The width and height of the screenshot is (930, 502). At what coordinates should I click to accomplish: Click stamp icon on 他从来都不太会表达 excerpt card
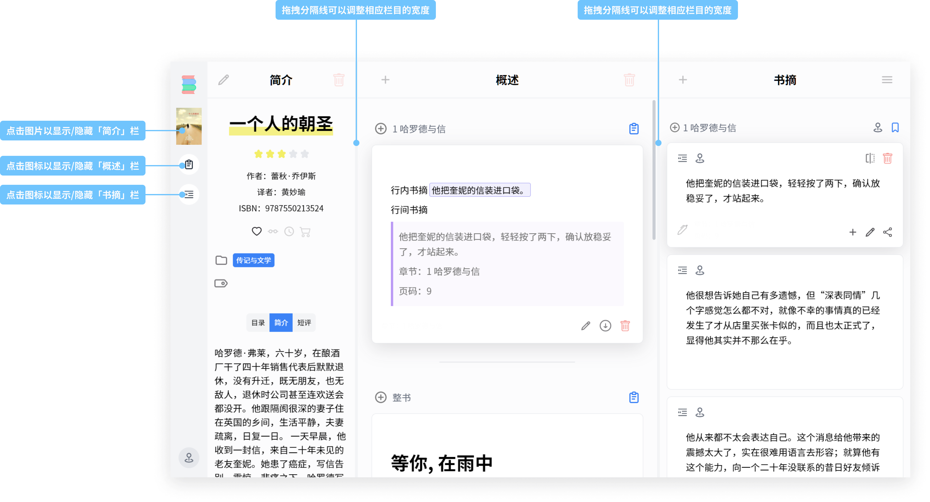[700, 413]
